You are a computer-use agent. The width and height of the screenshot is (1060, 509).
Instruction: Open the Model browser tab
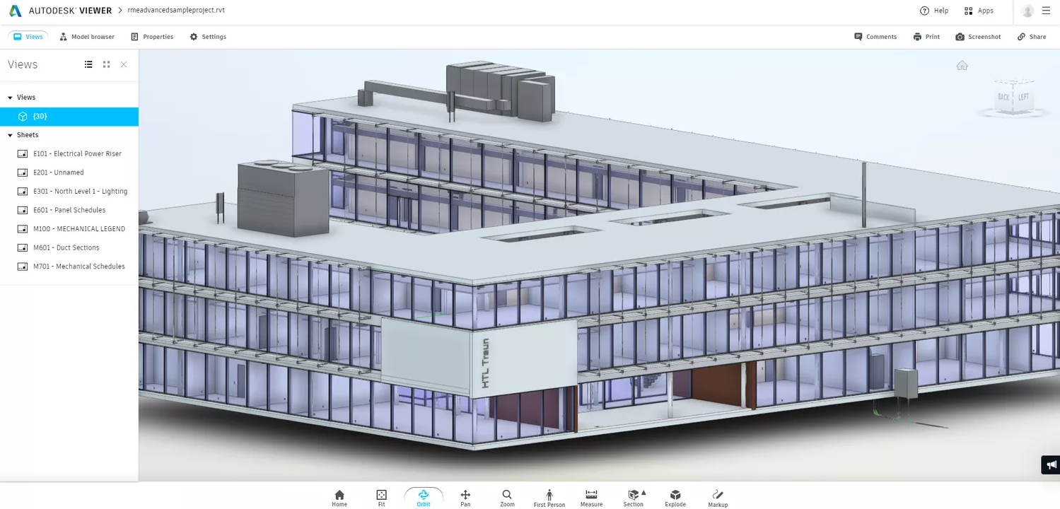pyautogui.click(x=87, y=37)
